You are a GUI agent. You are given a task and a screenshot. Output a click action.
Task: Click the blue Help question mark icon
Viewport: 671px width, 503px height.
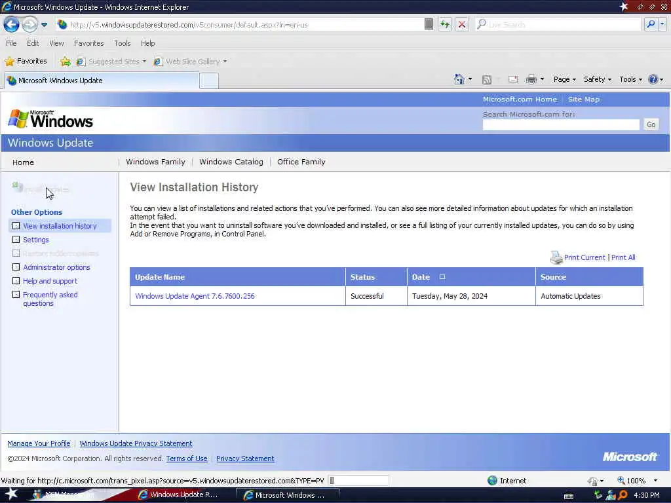tap(653, 79)
